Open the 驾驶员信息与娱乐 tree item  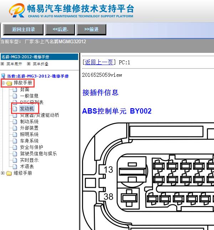39,154
